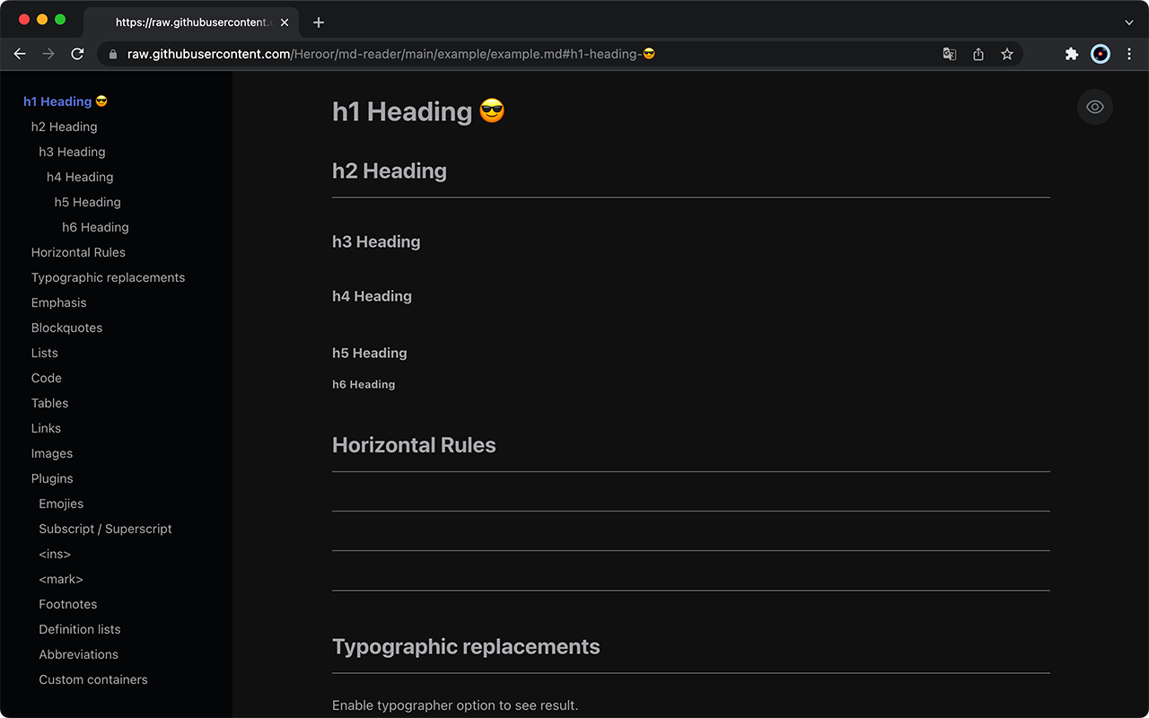
Task: Click the green fullscreen traffic light
Action: point(59,18)
